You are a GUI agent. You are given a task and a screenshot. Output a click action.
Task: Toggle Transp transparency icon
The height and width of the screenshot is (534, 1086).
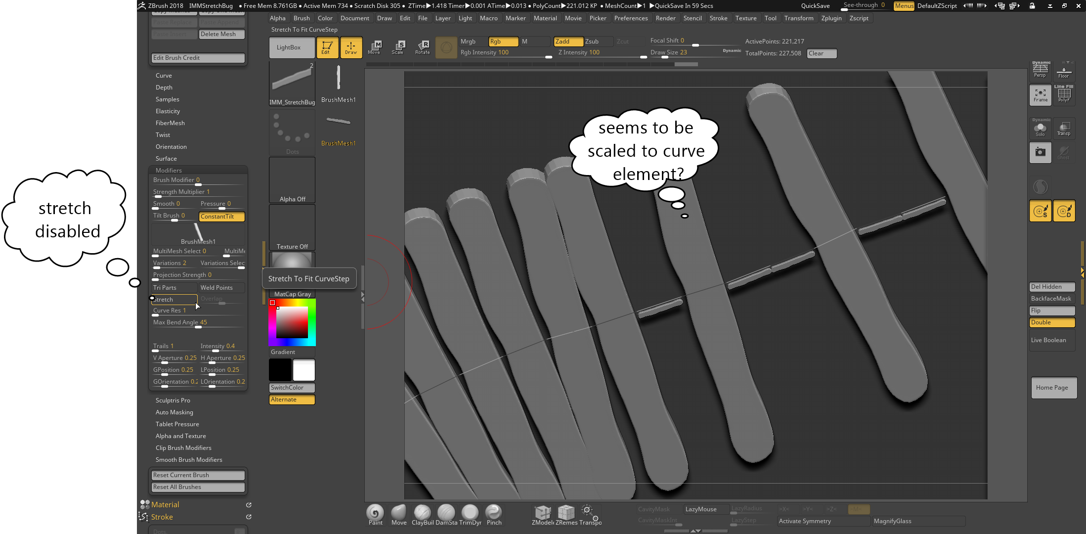coord(1064,129)
